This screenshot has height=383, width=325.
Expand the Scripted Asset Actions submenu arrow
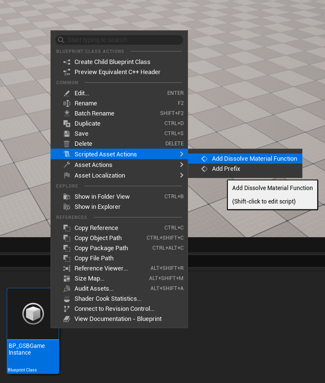pyautogui.click(x=181, y=154)
